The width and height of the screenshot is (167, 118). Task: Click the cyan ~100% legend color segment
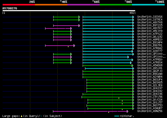[x=148, y=5]
